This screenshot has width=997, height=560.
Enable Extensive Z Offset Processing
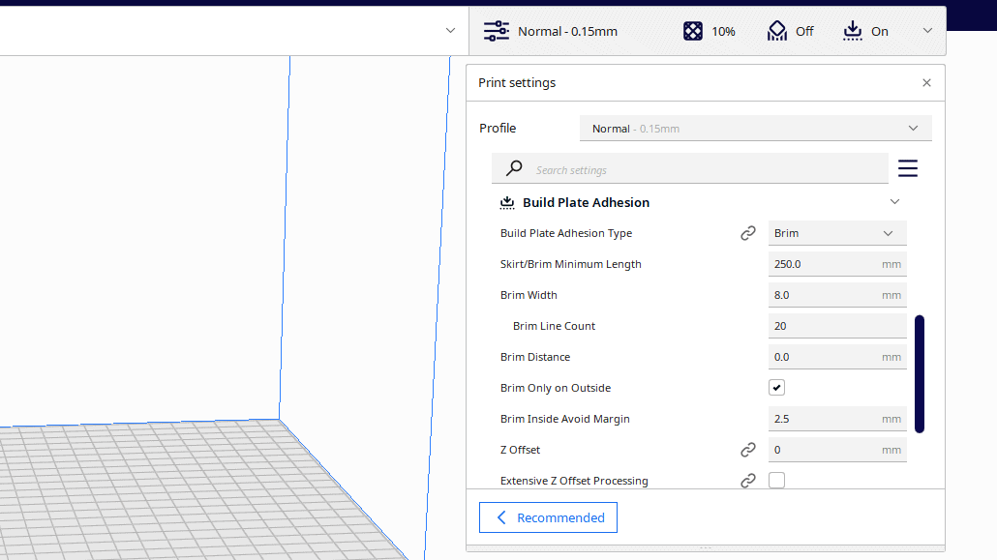tap(776, 480)
